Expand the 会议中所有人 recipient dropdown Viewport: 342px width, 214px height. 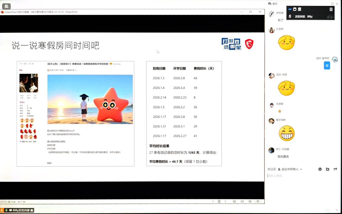coord(290,169)
